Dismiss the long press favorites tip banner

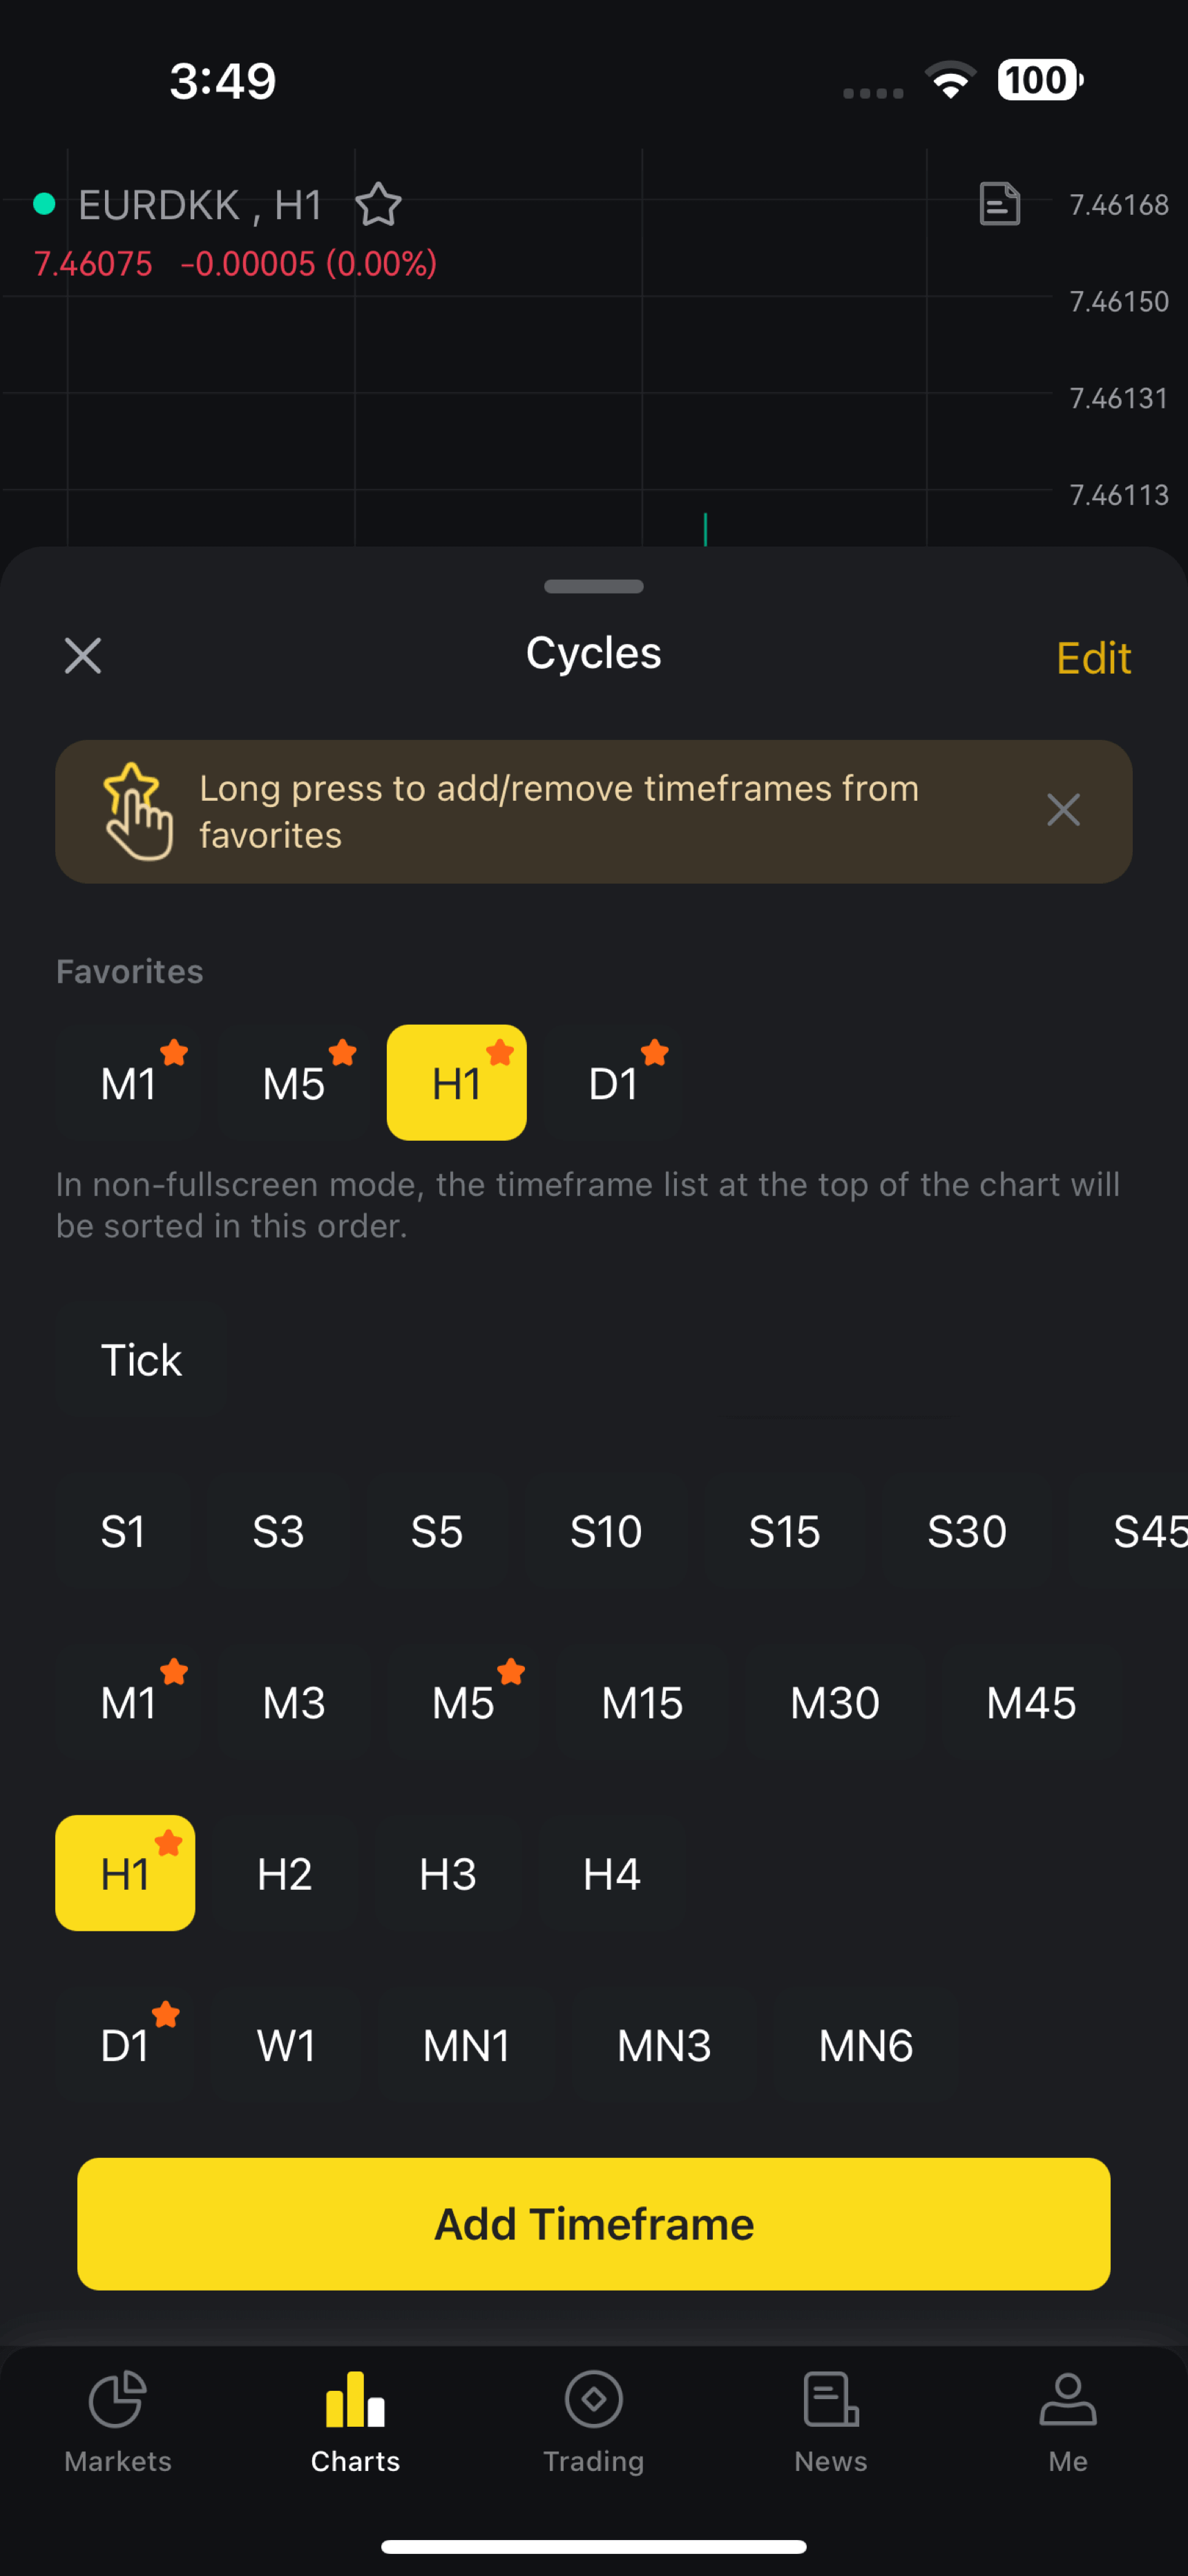coord(1063,810)
